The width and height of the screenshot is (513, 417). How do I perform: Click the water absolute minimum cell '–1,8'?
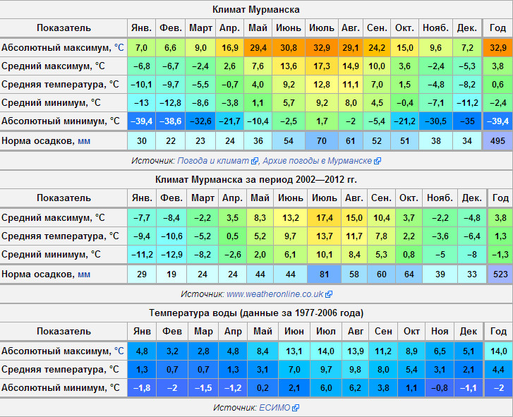coord(142,388)
